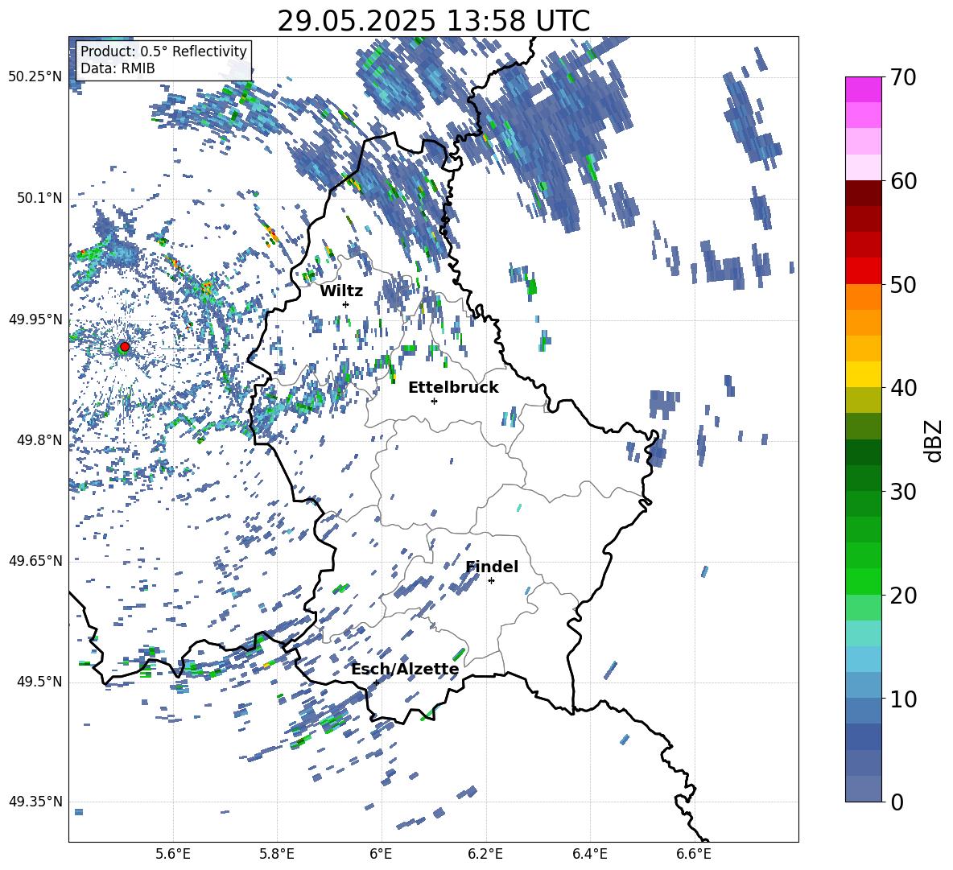
Task: Click the Esch/Alzette city label
Action: click(405, 670)
